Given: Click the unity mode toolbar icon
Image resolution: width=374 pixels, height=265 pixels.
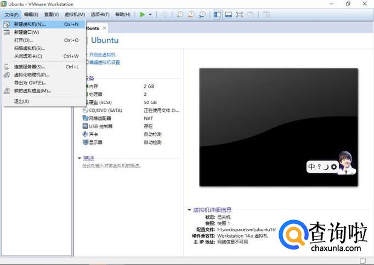Looking at the screenshot, I should [x=251, y=14].
